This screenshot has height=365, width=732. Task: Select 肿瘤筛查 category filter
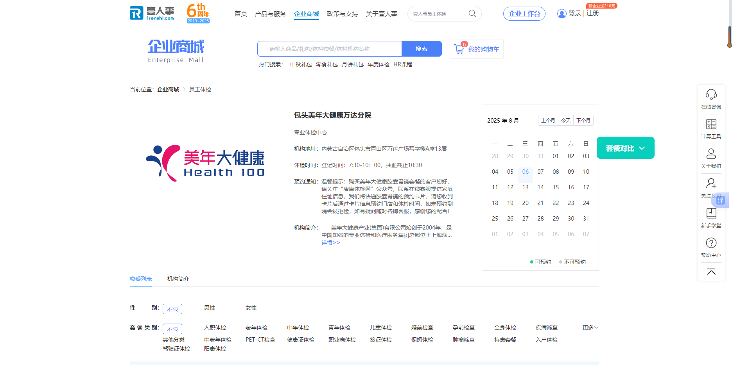click(464, 340)
